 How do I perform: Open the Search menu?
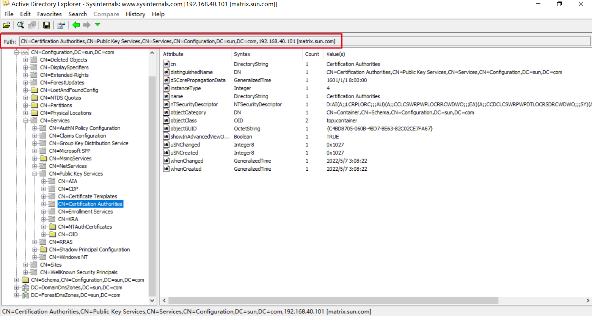[78, 14]
